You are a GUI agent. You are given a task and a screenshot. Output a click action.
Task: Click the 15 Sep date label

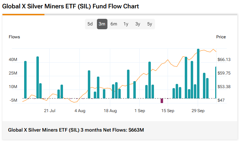(168, 111)
